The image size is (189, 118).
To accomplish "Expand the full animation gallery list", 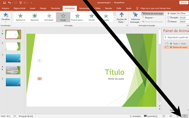I will coord(115,21).
